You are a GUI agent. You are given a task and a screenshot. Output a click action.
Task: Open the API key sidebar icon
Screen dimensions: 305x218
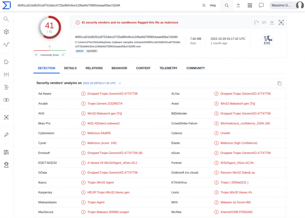[6, 135]
